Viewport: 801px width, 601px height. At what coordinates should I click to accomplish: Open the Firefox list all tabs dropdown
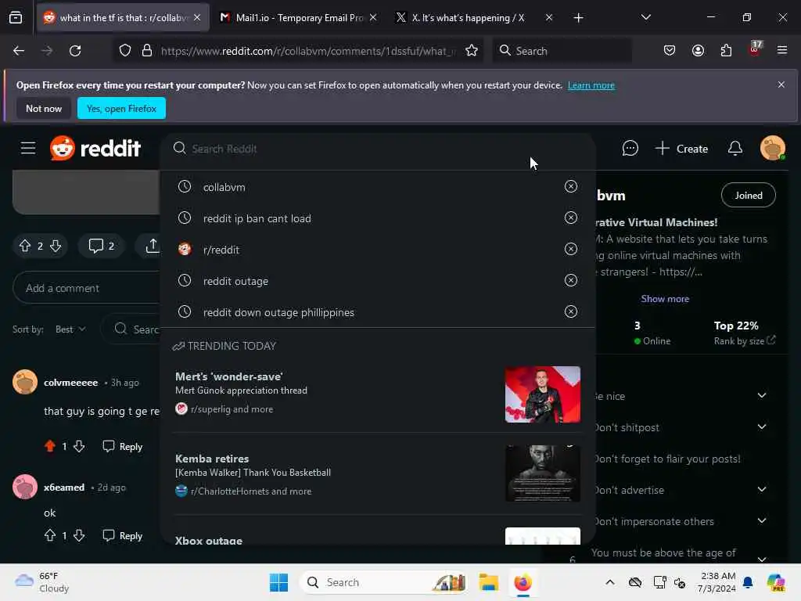pyautogui.click(x=645, y=17)
